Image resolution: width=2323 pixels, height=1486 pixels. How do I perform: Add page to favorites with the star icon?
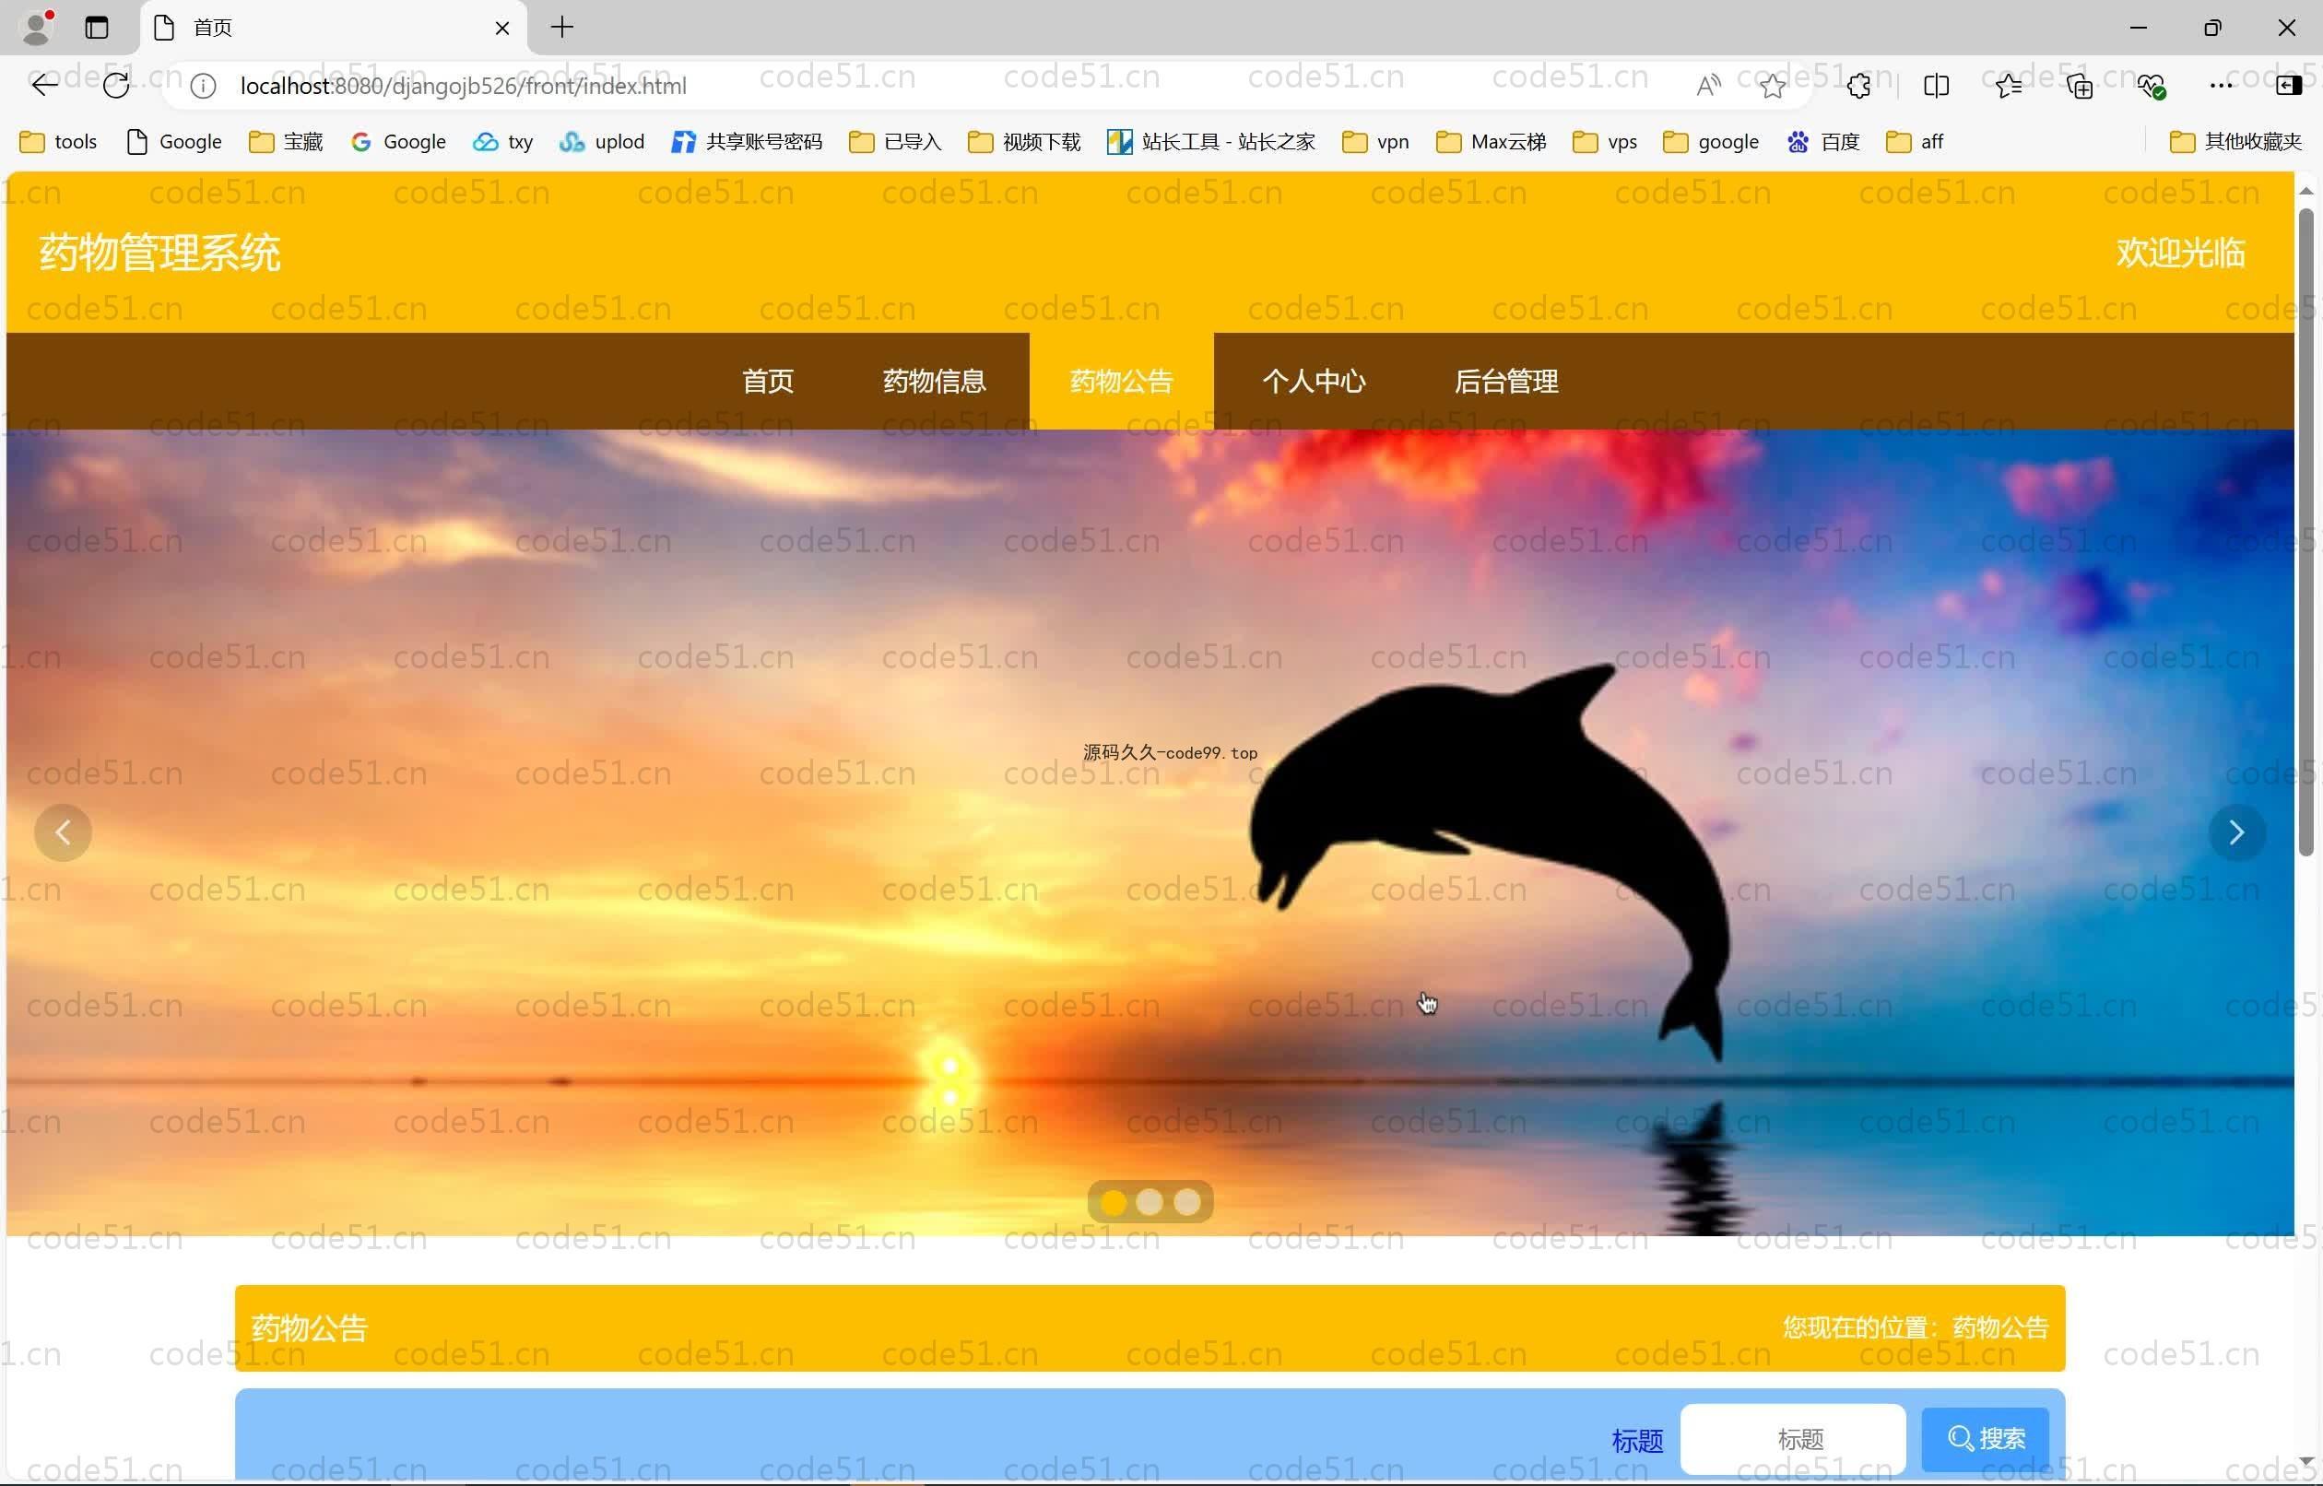1772,86
